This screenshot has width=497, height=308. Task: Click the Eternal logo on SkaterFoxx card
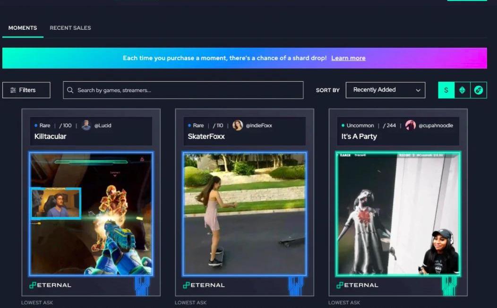(x=203, y=285)
